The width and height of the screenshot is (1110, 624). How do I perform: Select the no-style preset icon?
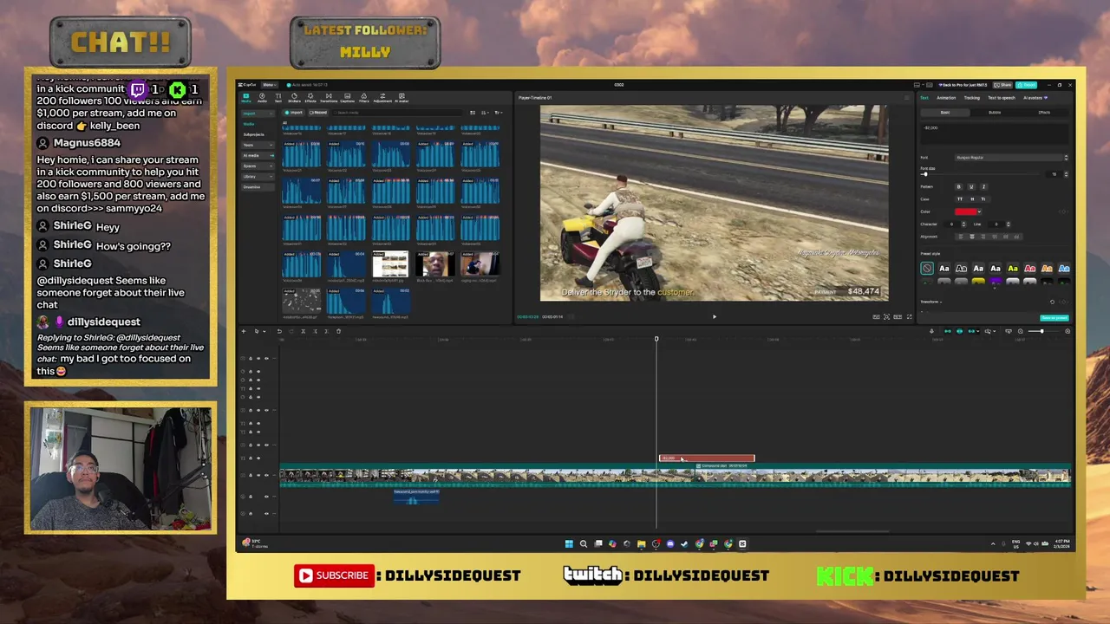click(927, 269)
